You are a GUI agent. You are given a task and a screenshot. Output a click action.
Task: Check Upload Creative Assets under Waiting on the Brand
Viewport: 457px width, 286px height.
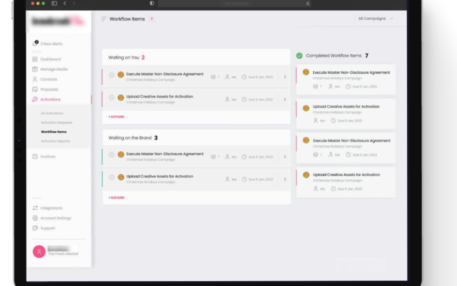(112, 177)
